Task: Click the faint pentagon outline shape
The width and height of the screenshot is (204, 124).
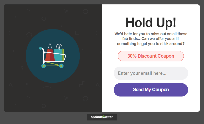Action: (29, 35)
